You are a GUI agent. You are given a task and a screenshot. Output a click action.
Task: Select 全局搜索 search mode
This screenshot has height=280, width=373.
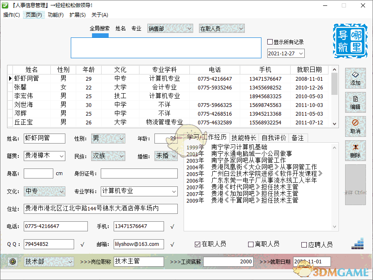(x=100, y=28)
